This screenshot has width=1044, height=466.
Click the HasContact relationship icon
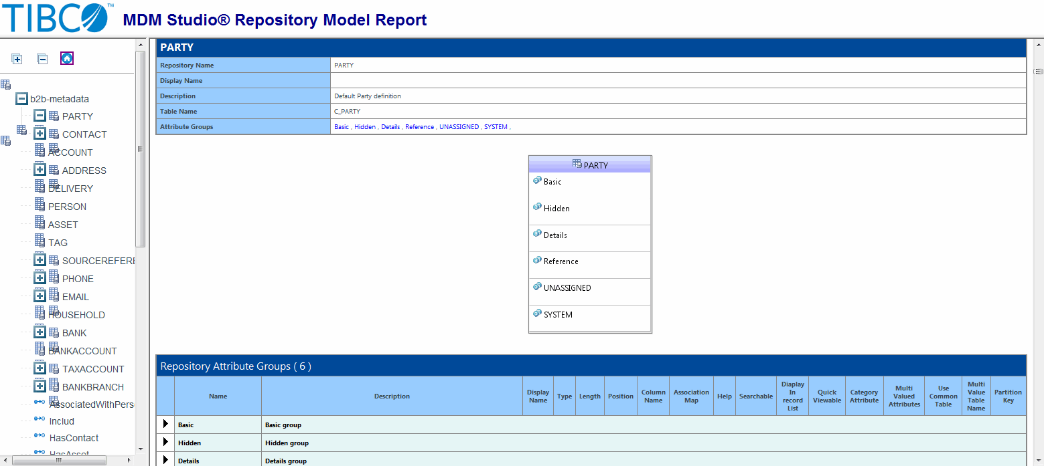click(40, 437)
